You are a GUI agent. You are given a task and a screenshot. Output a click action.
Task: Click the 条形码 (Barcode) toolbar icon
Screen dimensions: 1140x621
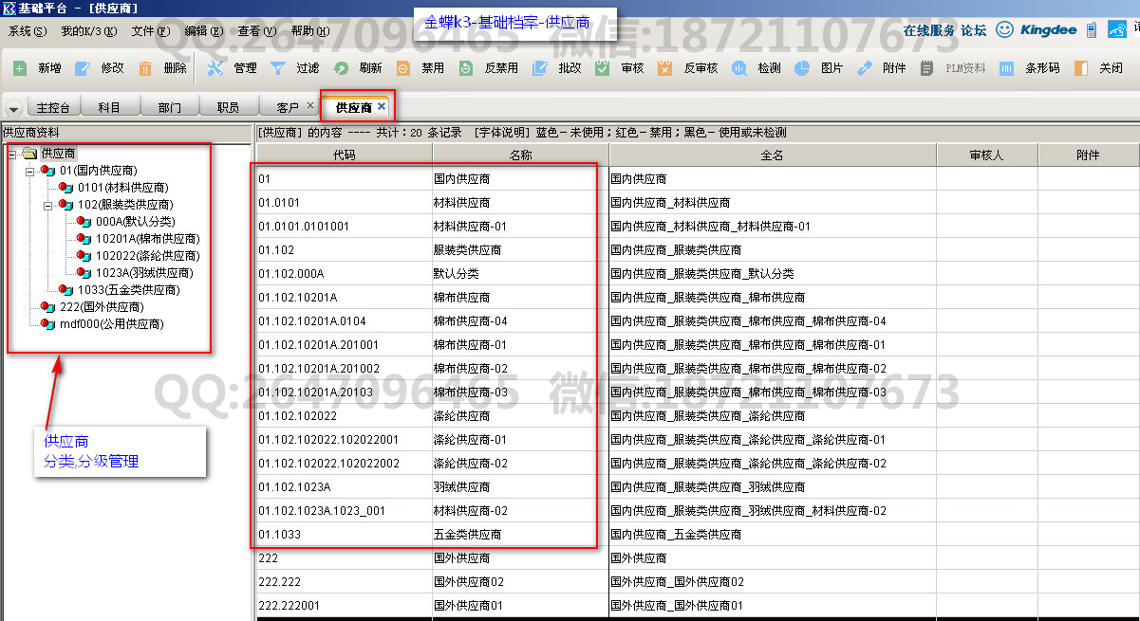pyautogui.click(x=1006, y=68)
